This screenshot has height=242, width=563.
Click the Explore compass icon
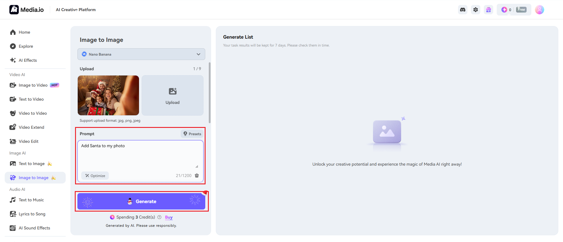point(13,46)
